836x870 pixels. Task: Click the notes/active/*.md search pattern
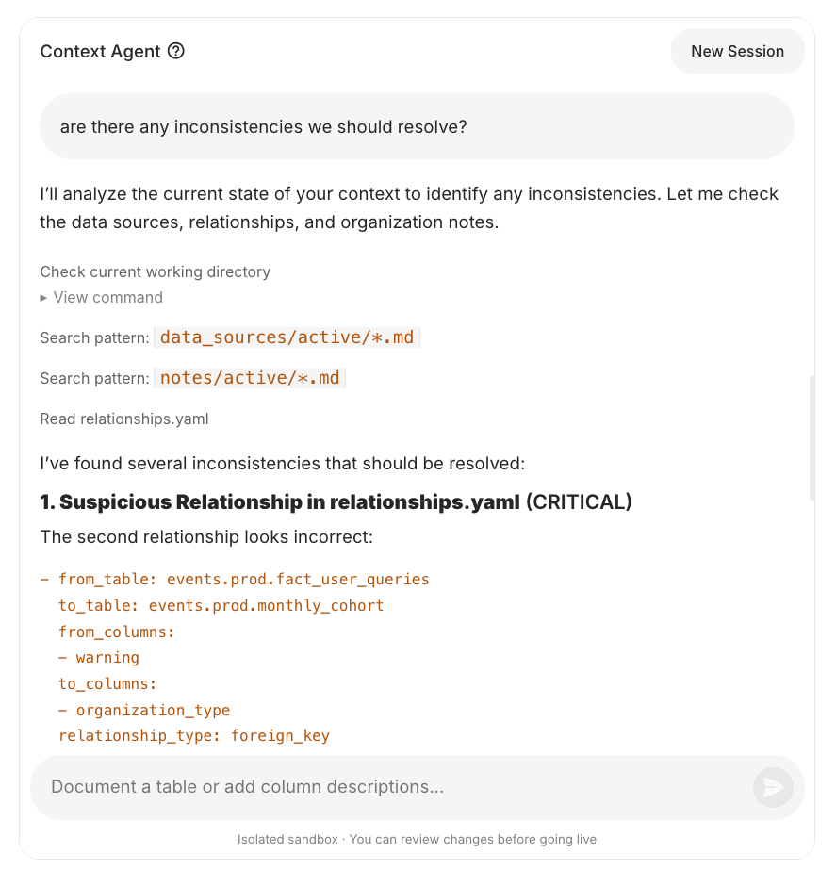tap(249, 378)
